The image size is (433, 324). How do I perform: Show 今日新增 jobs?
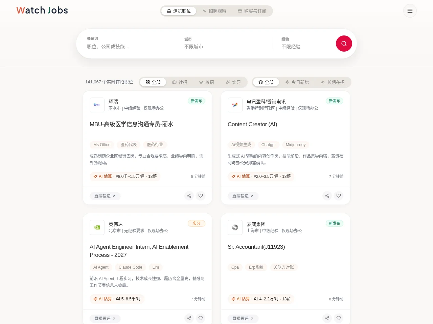pos(297,82)
